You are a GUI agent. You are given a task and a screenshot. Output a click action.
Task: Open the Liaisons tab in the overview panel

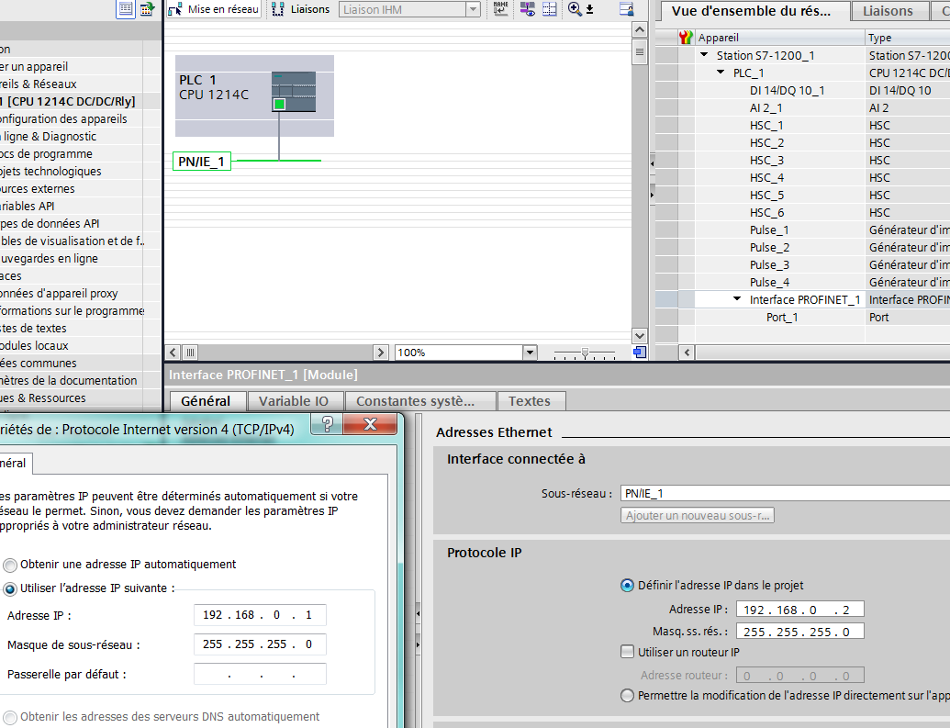pyautogui.click(x=888, y=11)
